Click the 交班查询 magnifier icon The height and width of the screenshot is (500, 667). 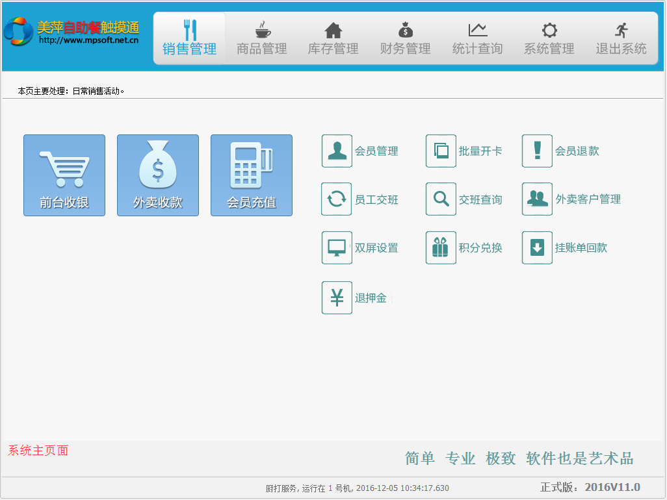[441, 199]
